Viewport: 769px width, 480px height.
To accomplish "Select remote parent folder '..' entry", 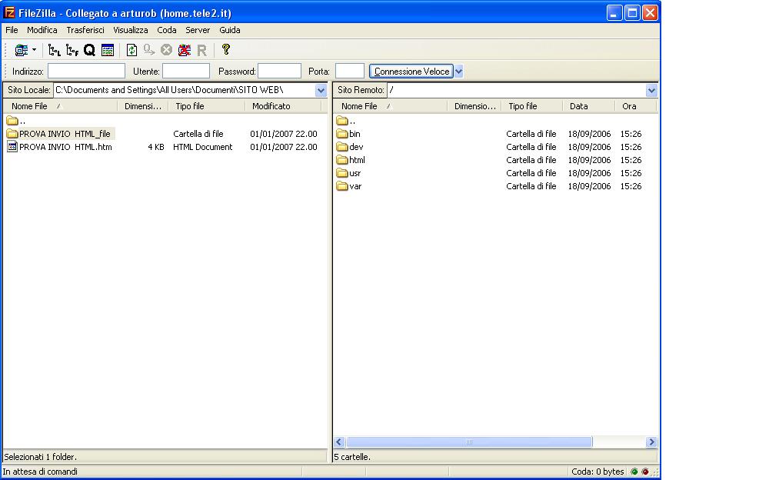I will pyautogui.click(x=346, y=121).
